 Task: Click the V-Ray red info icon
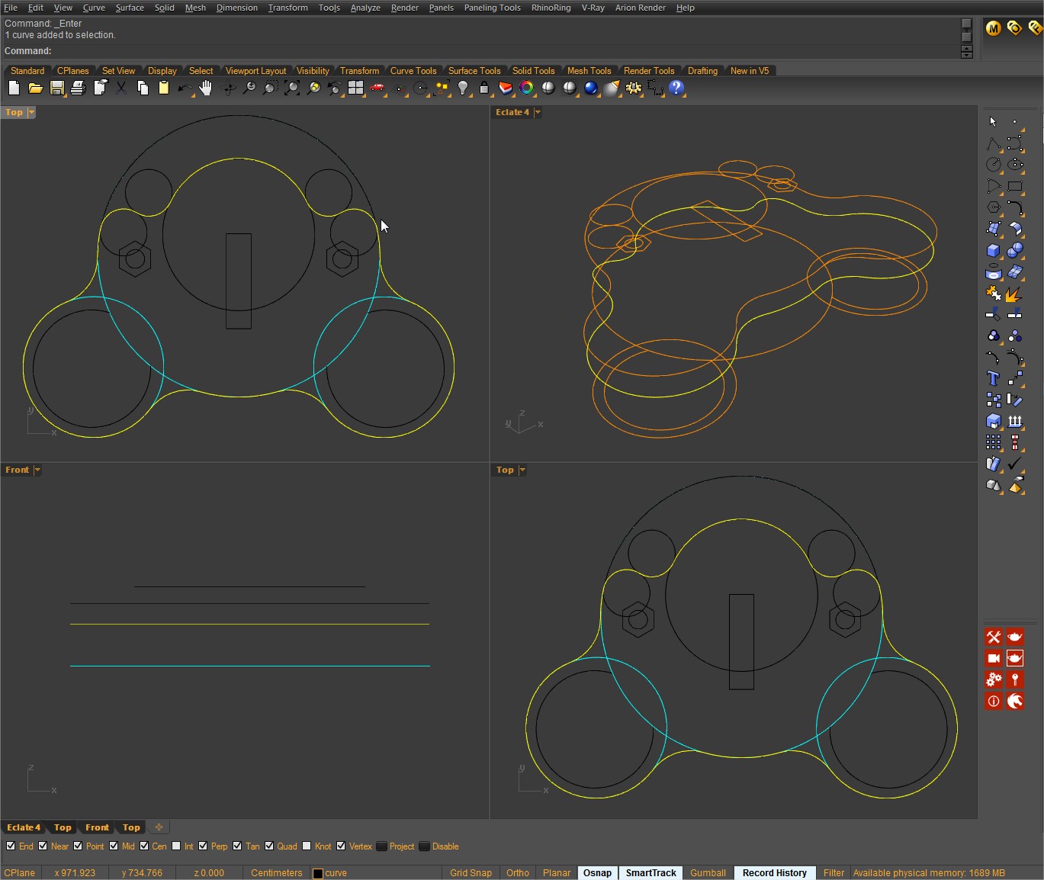click(x=994, y=701)
